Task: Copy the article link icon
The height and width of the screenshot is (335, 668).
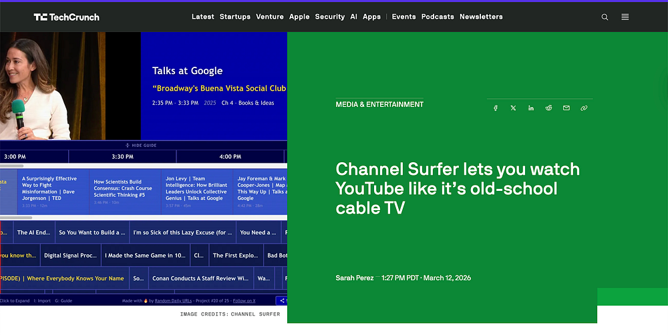Action: coord(584,108)
